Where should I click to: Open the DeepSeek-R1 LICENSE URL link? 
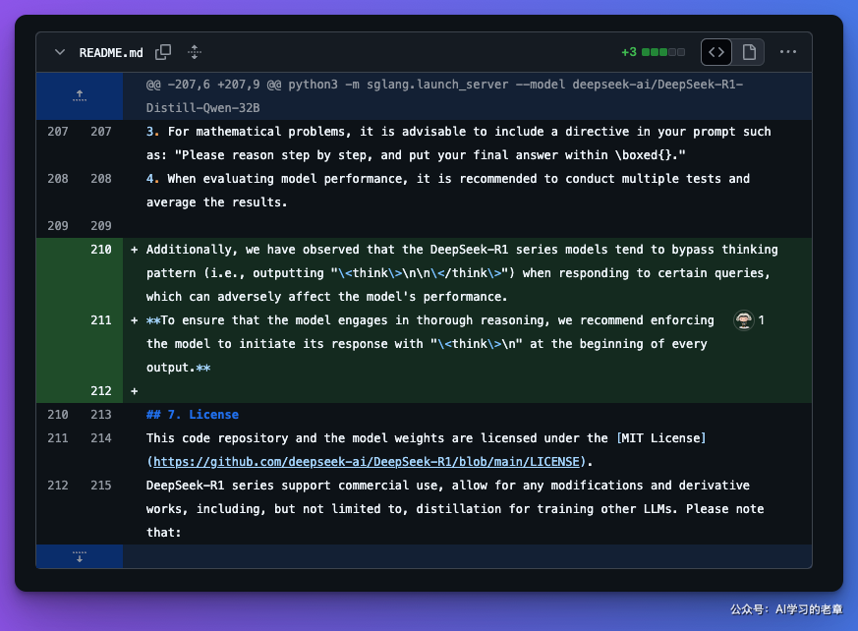click(366, 461)
